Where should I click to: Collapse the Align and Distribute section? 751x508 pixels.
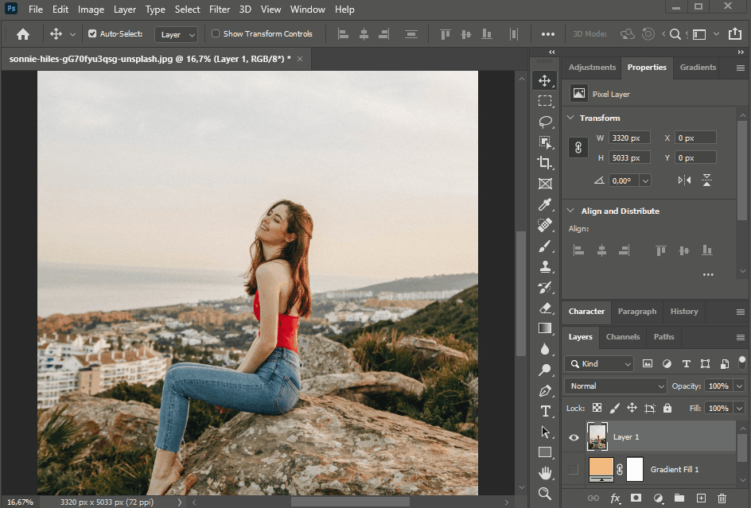[570, 211]
